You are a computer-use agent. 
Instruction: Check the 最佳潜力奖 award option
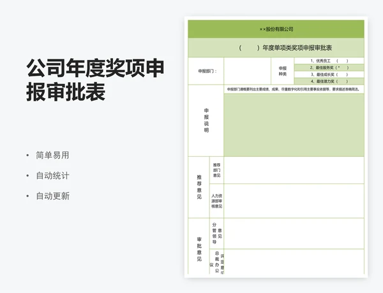coord(329,82)
